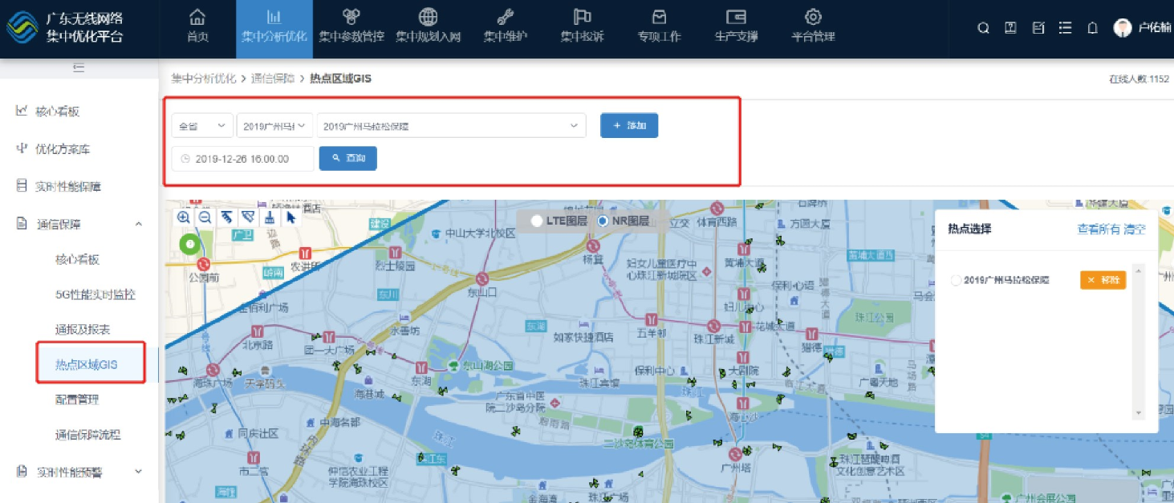Collapse the left sidebar with the fold icon
Viewport: 1174px width, 503px height.
(79, 68)
